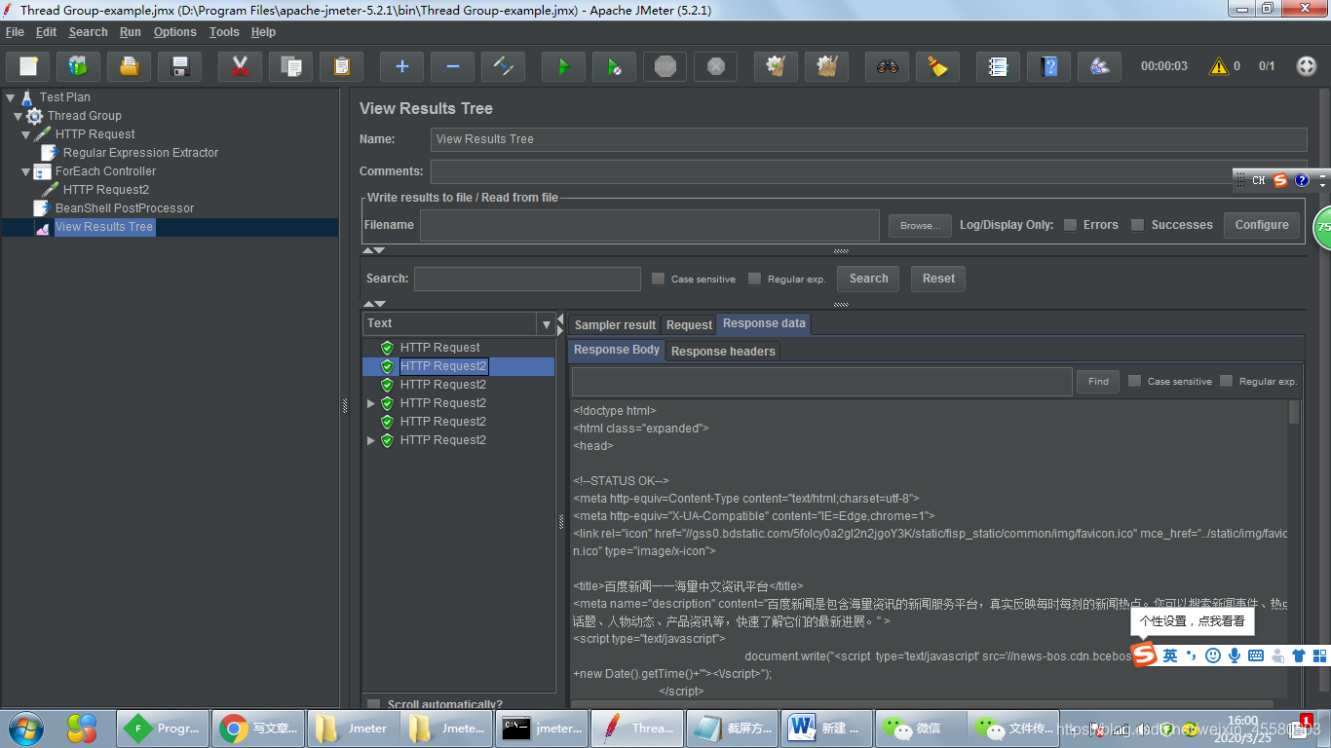The width and height of the screenshot is (1331, 748).
Task: Open WeChat 微信 in the taskbar
Action: (919, 728)
